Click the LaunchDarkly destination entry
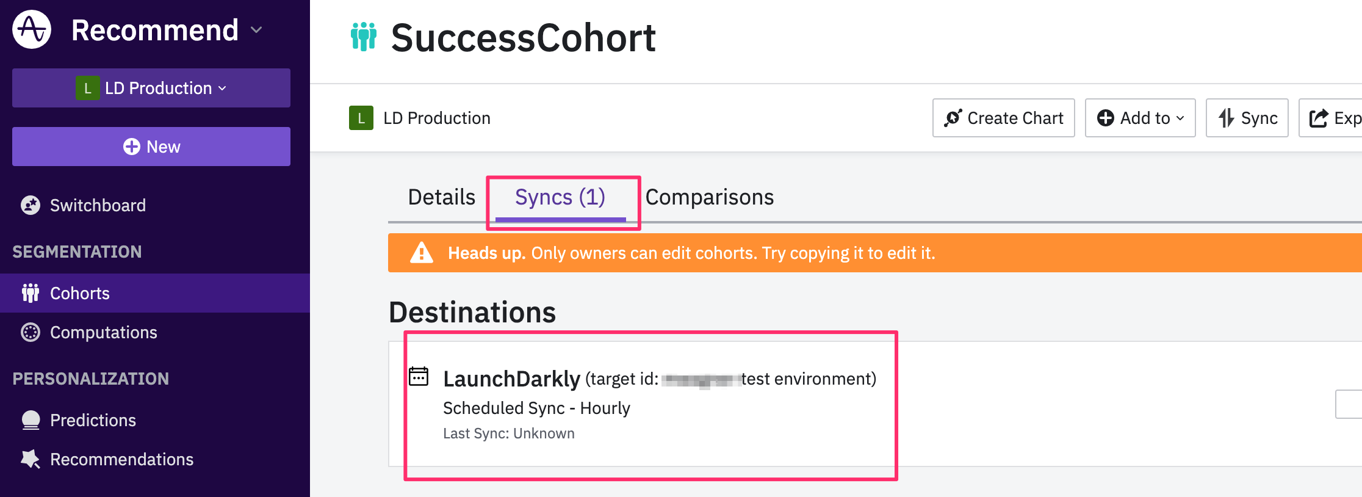This screenshot has height=497, width=1362. pyautogui.click(x=511, y=379)
